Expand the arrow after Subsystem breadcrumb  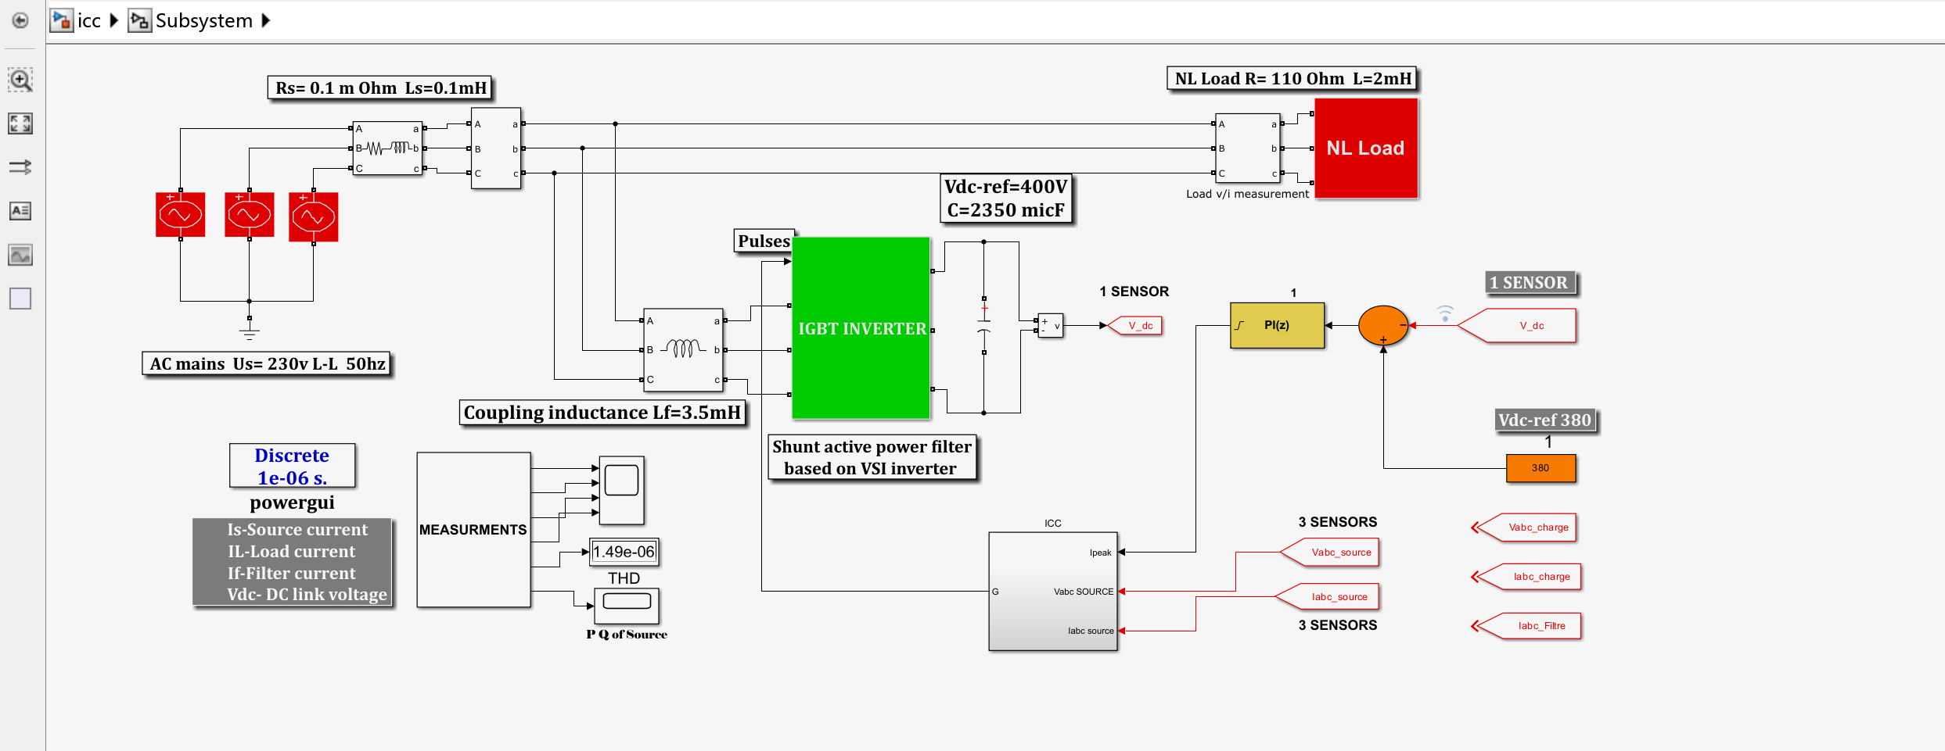pos(265,20)
